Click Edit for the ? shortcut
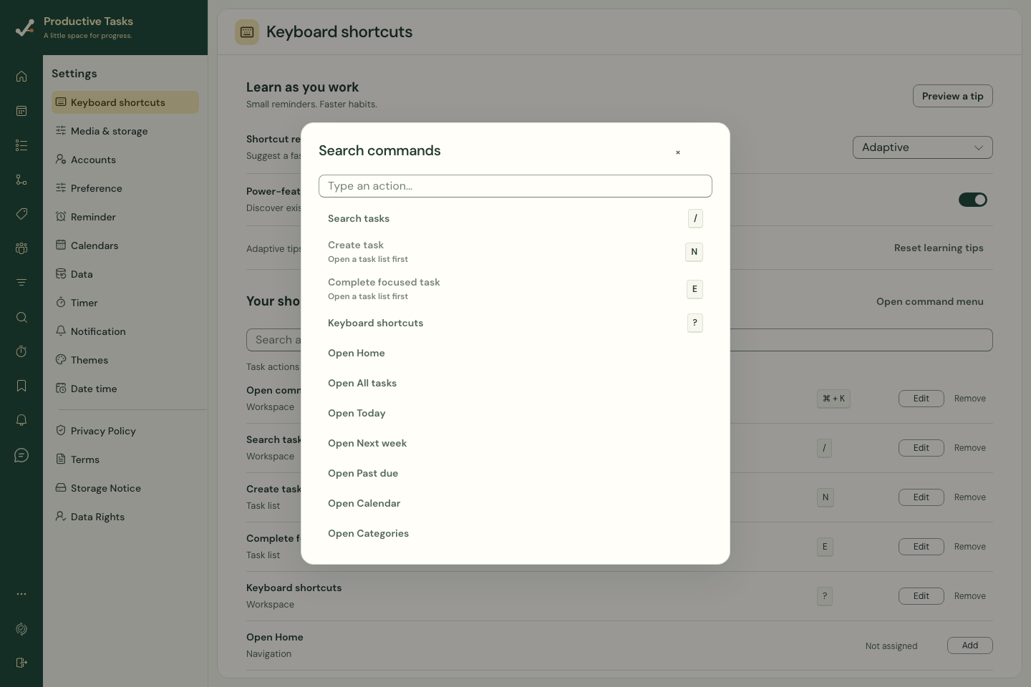The width and height of the screenshot is (1031, 687). tap(921, 596)
